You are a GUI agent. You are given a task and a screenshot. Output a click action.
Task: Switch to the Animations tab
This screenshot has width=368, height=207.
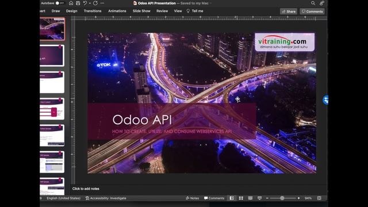pyautogui.click(x=117, y=11)
